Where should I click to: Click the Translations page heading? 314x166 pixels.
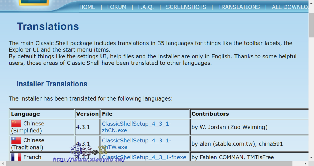click(48, 26)
